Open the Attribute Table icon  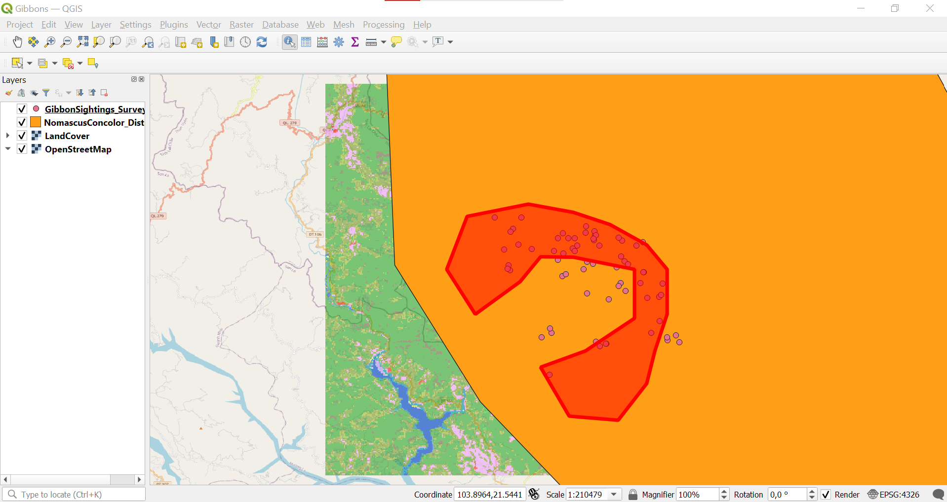click(306, 42)
